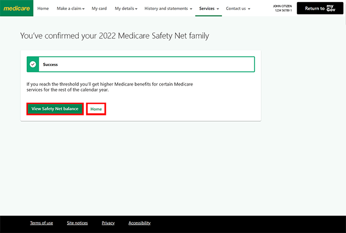The height and width of the screenshot is (233, 346).
Task: Open the Privacy footer link
Action: coord(108,223)
